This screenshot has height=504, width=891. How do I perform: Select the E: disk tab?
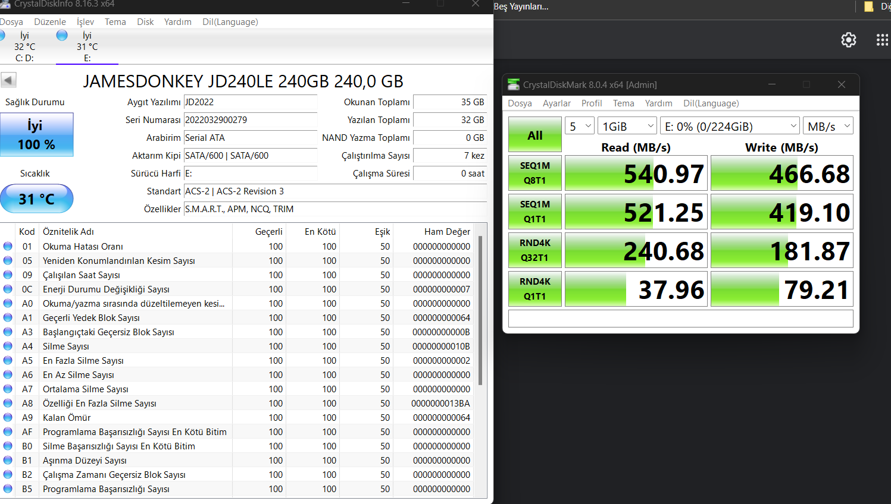click(x=87, y=46)
